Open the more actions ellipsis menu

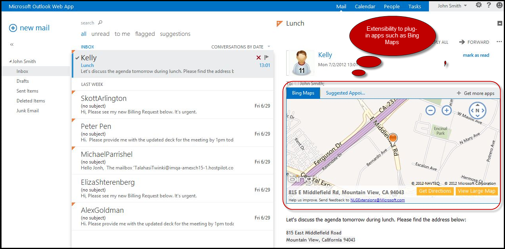(x=499, y=42)
